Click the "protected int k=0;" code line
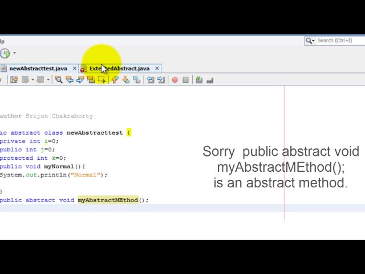The height and width of the screenshot is (274, 365). click(x=33, y=158)
